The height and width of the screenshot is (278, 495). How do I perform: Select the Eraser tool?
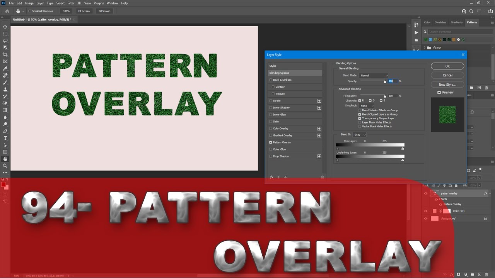[x=5, y=103]
